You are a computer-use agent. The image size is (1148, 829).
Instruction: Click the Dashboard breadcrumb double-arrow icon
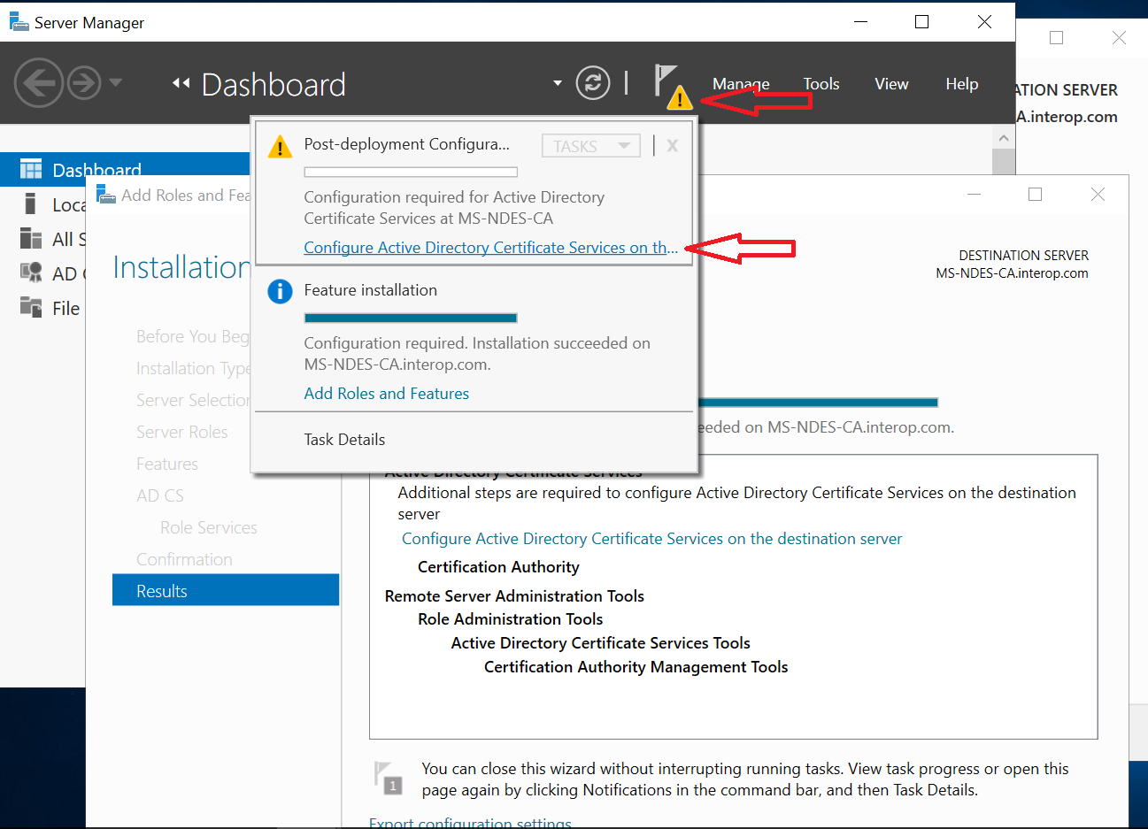tap(181, 83)
